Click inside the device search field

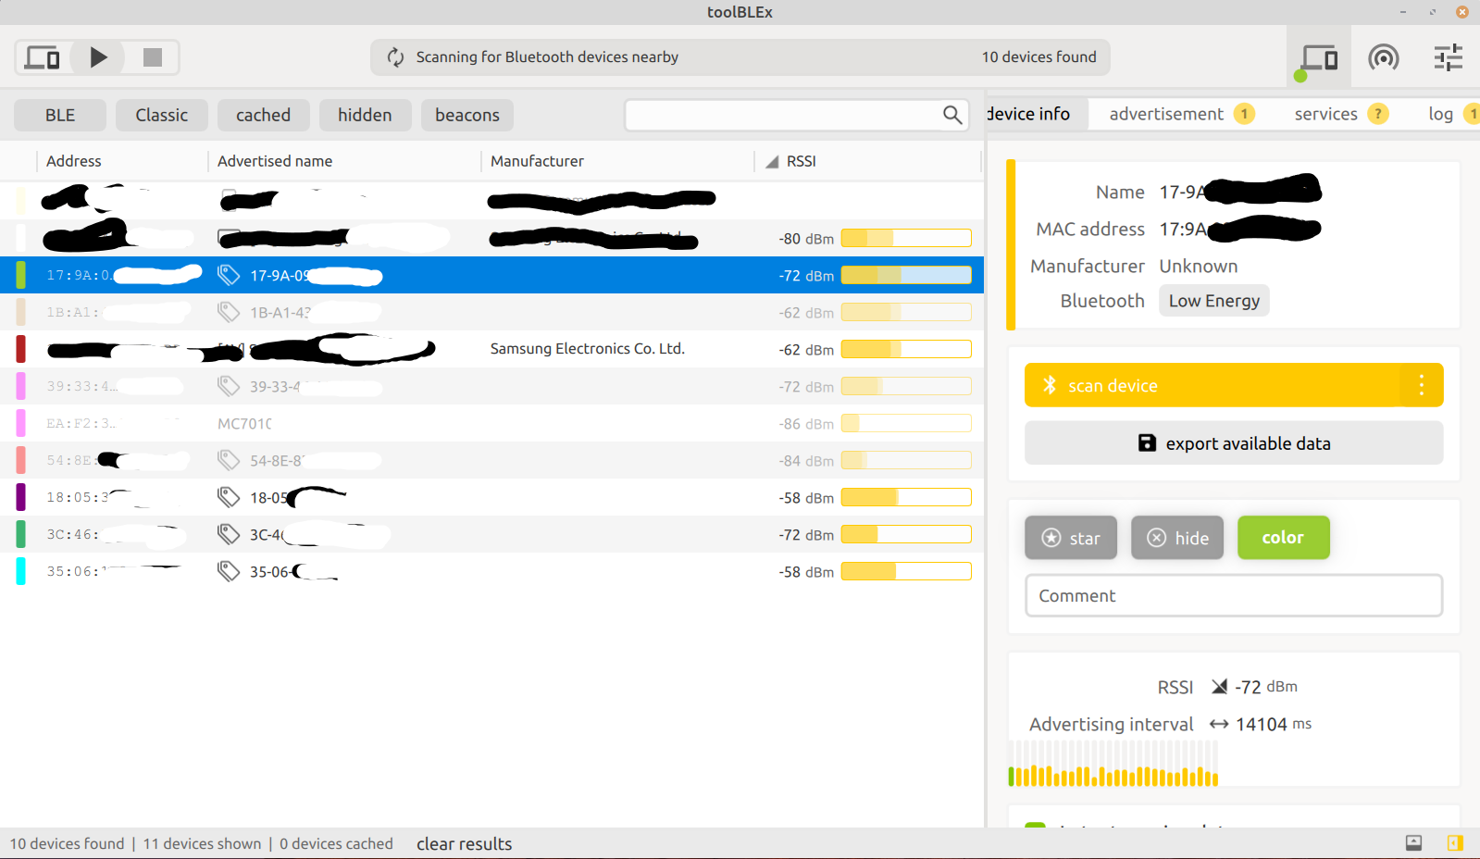coord(796,115)
